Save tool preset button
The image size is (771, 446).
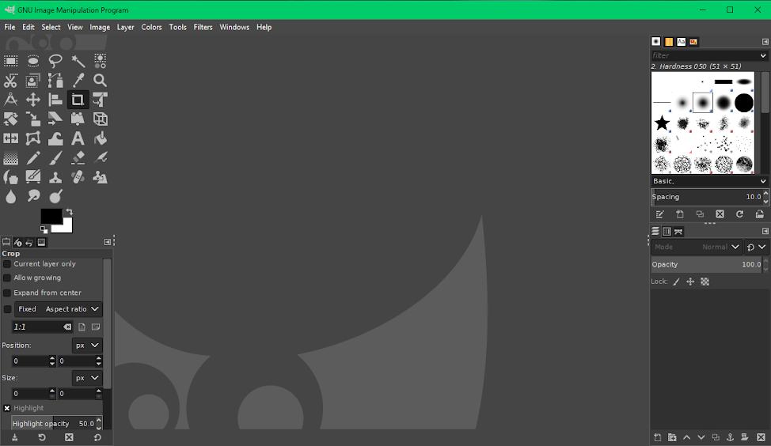point(15,437)
